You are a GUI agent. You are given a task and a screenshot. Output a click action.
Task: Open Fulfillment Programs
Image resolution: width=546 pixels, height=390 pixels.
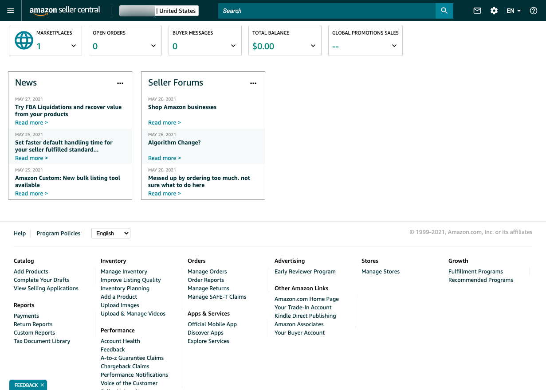point(475,271)
